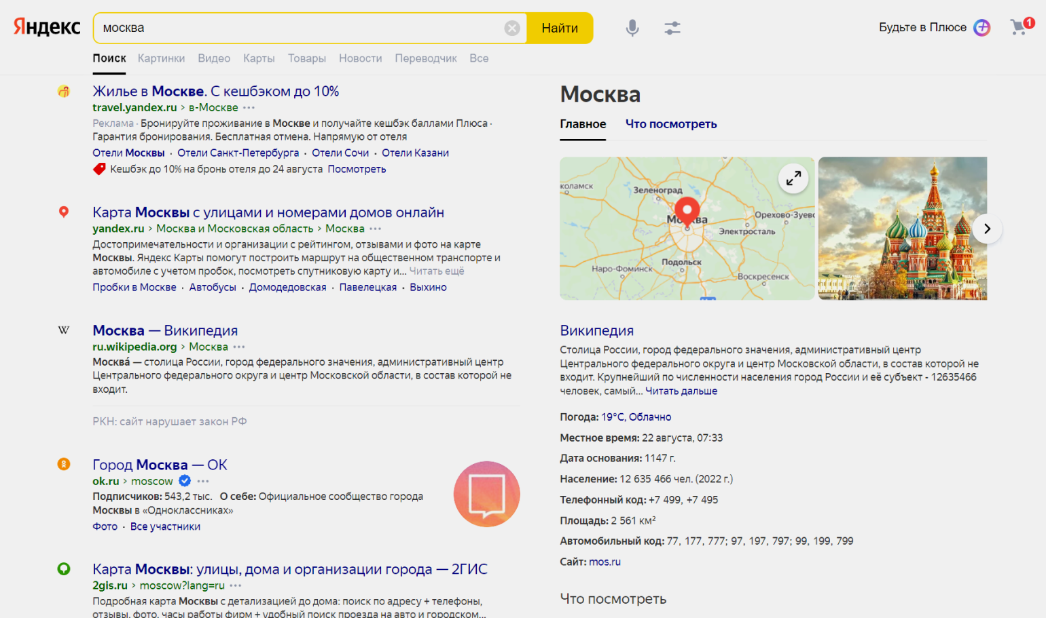Viewport: 1046px width, 618px height.
Task: Open options menu for Wikipedia result
Action: coord(239,347)
